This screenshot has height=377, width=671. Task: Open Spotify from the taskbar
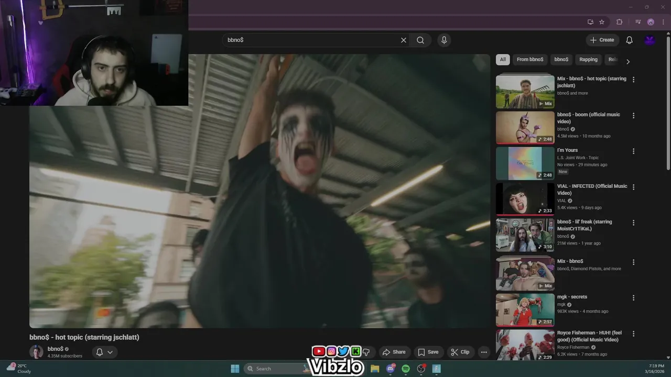pyautogui.click(x=406, y=369)
